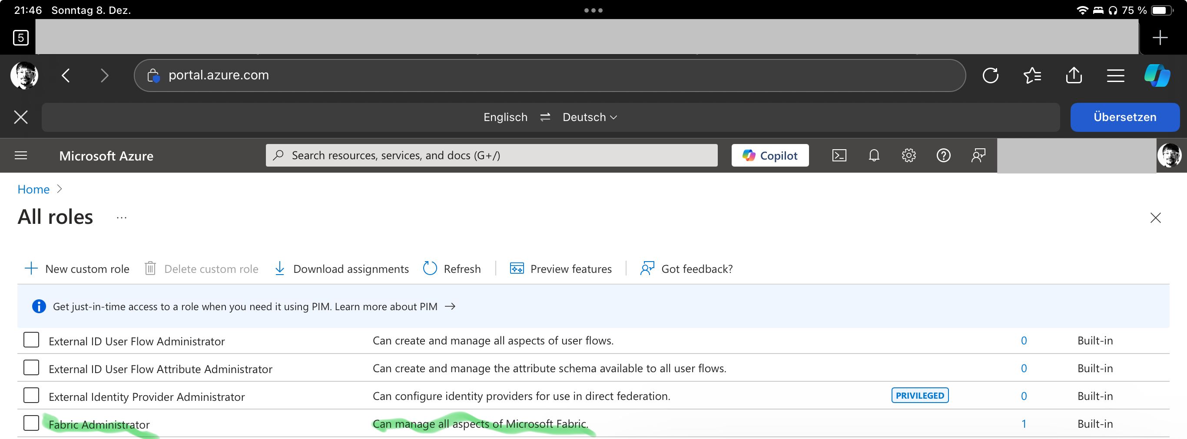Share the current page
The height and width of the screenshot is (439, 1187).
[1074, 75]
